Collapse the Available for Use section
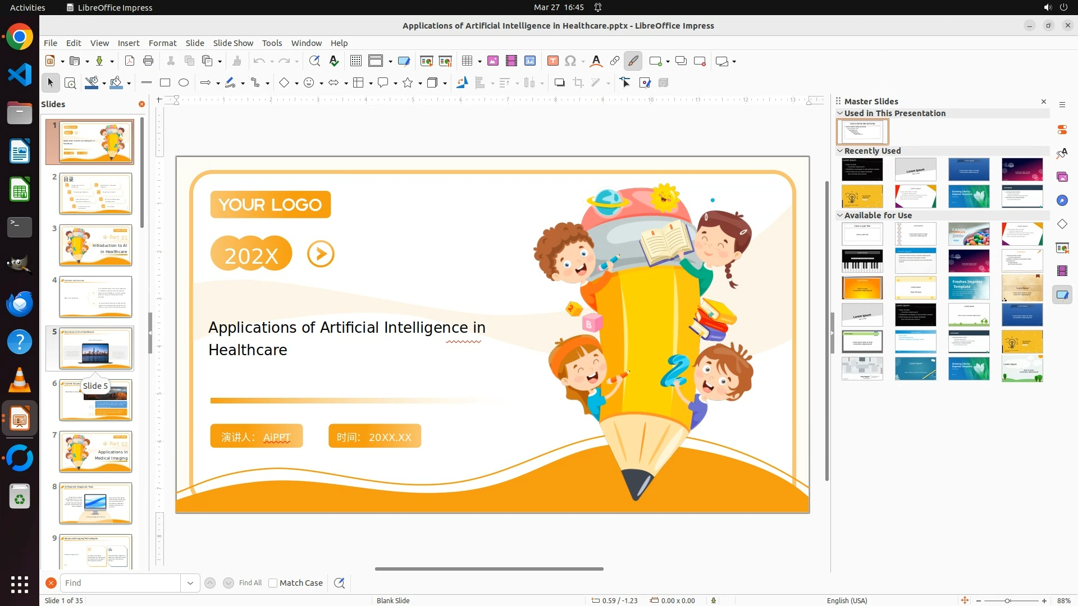 pyautogui.click(x=840, y=215)
